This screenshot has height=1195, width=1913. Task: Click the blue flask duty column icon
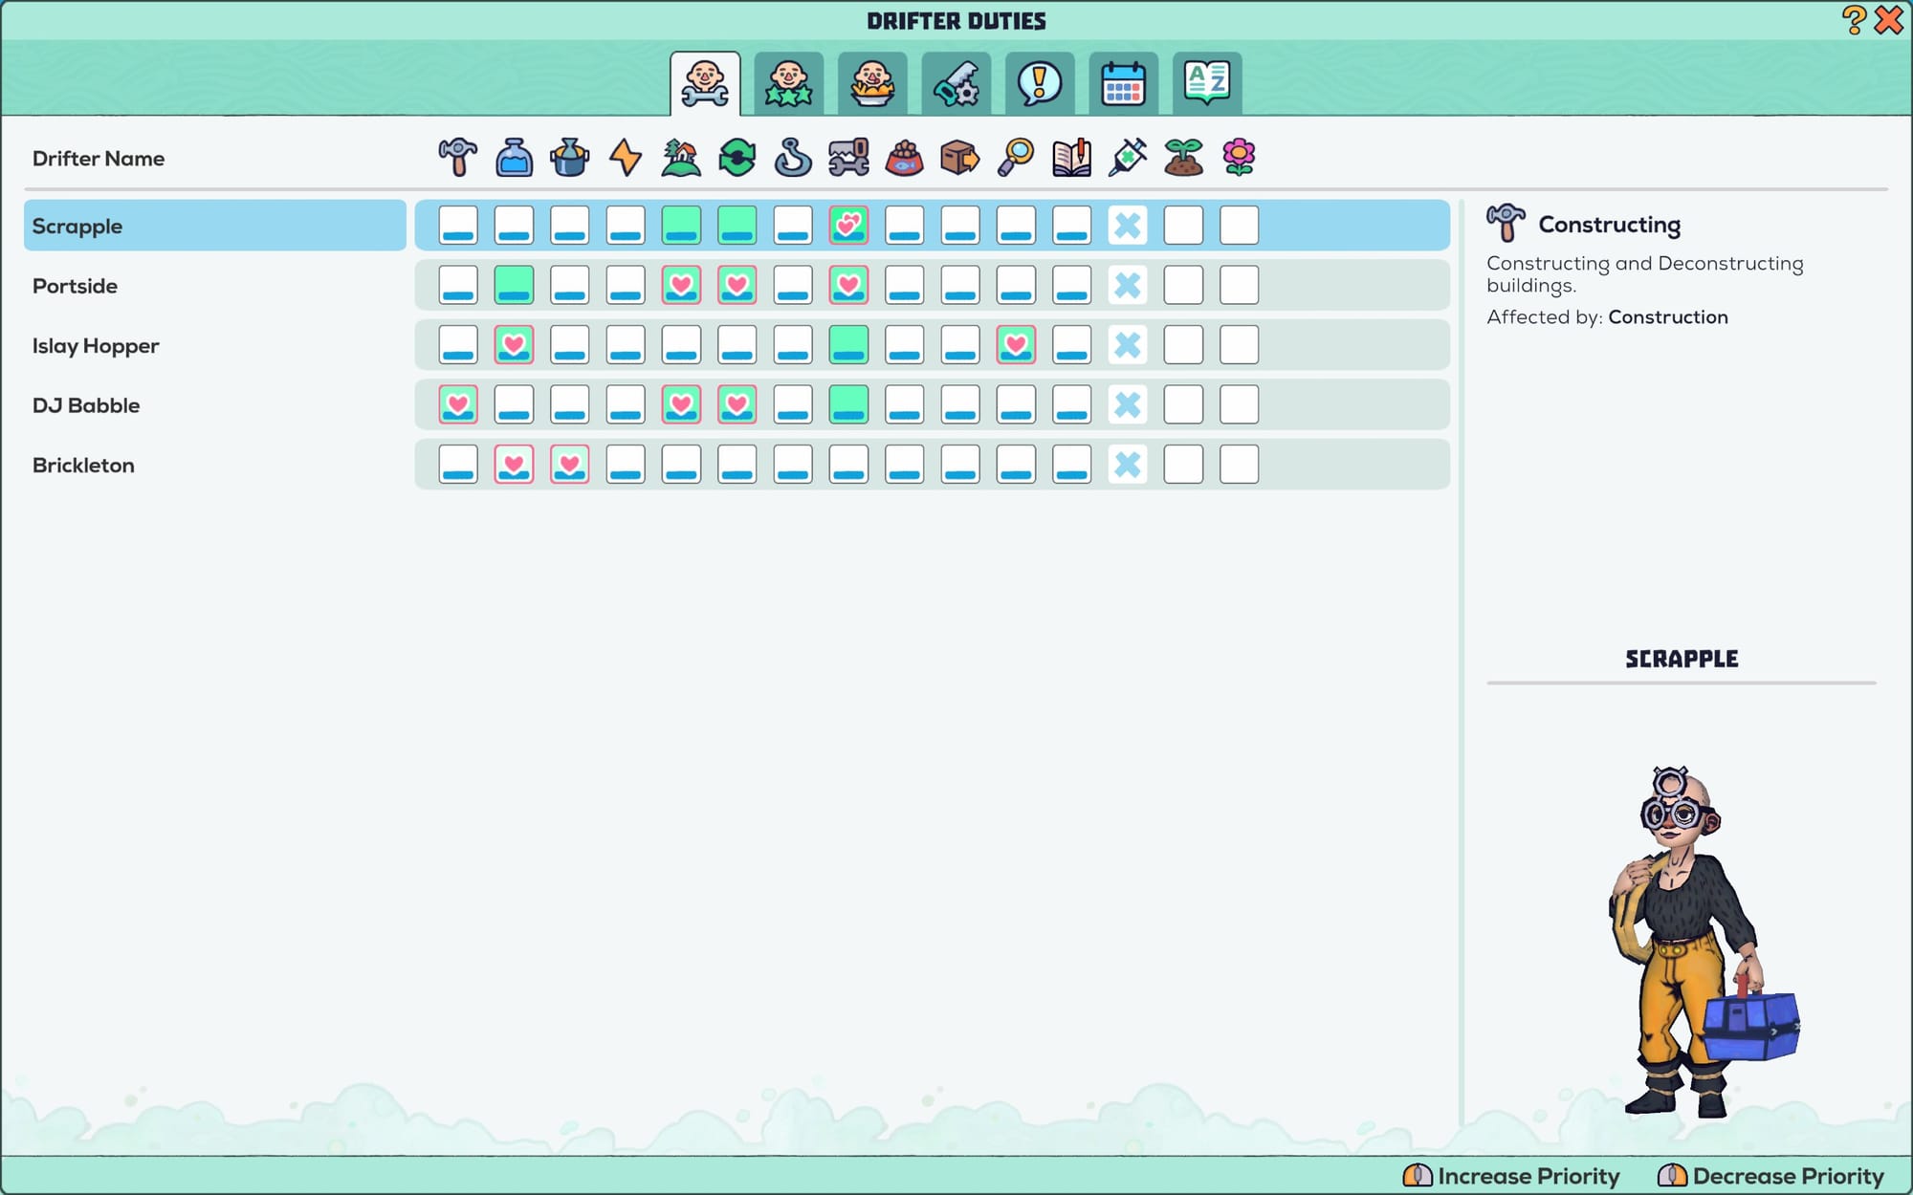point(514,158)
